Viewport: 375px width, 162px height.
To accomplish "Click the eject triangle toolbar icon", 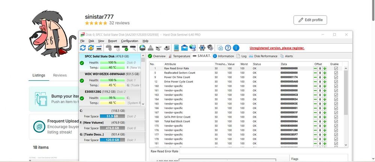I will coord(150,48).
